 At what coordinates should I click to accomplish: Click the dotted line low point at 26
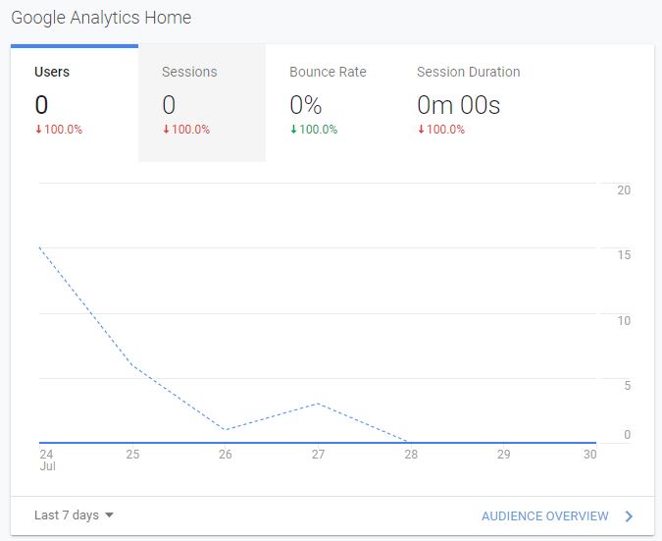pyautogui.click(x=225, y=429)
